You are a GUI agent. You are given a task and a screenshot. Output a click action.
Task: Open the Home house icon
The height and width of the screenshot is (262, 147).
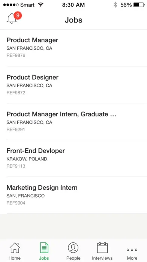[15, 248]
